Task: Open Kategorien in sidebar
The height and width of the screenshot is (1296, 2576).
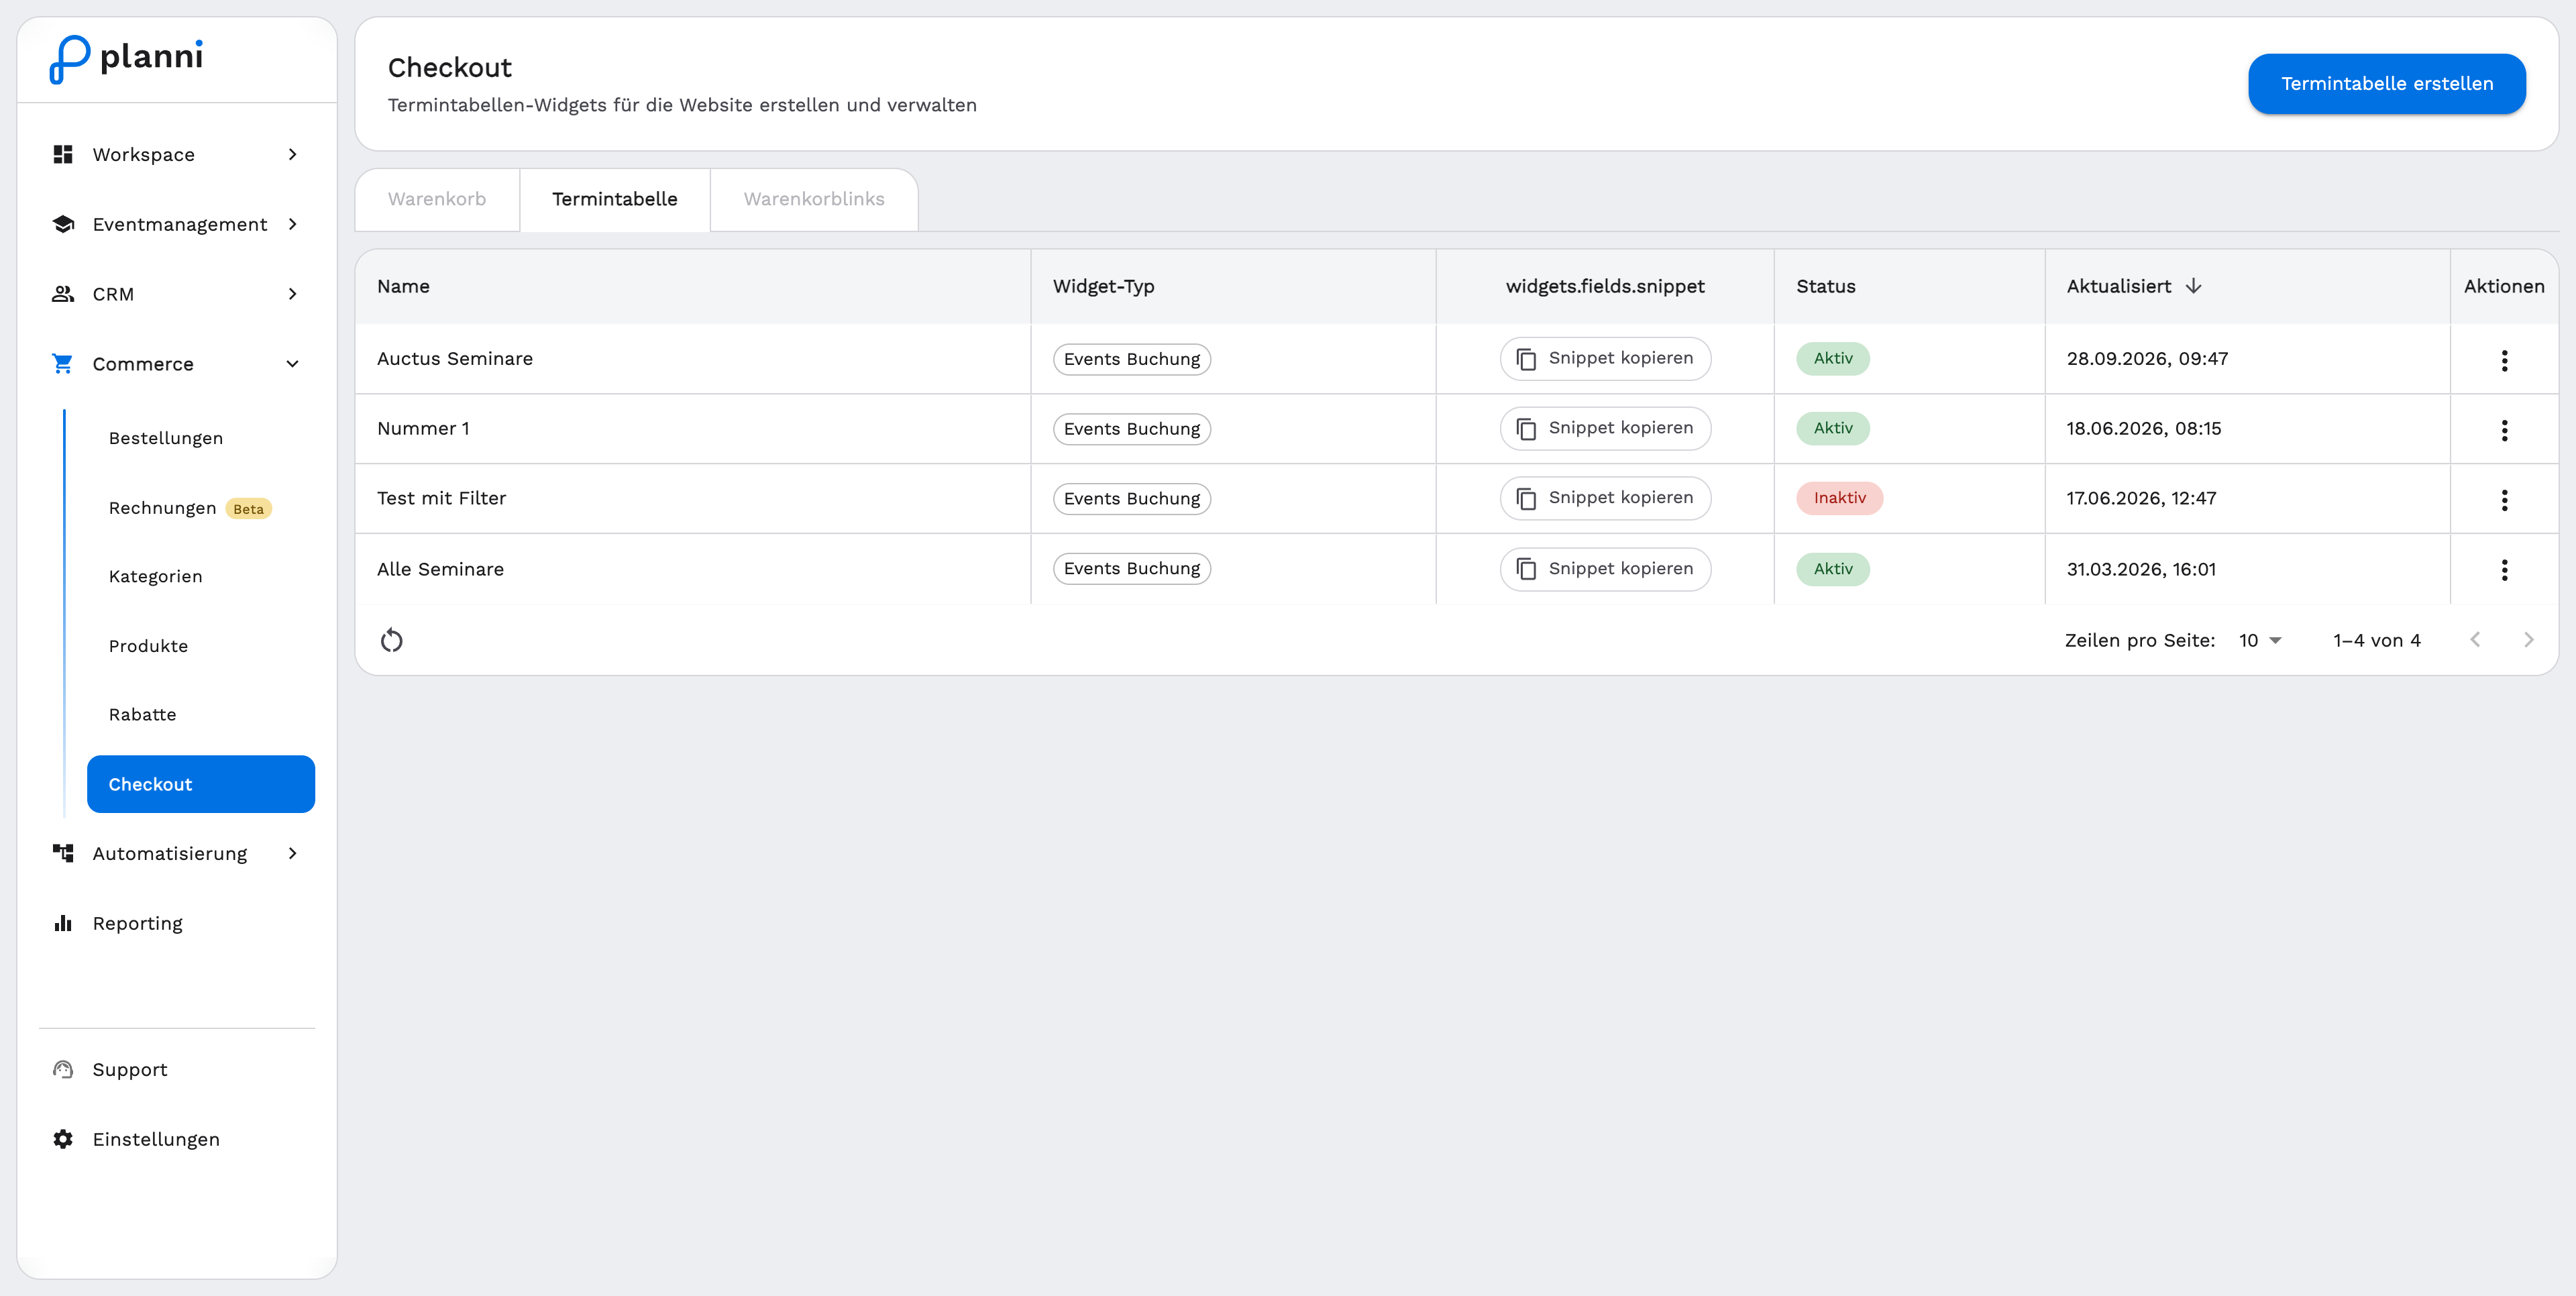Action: pos(201,576)
